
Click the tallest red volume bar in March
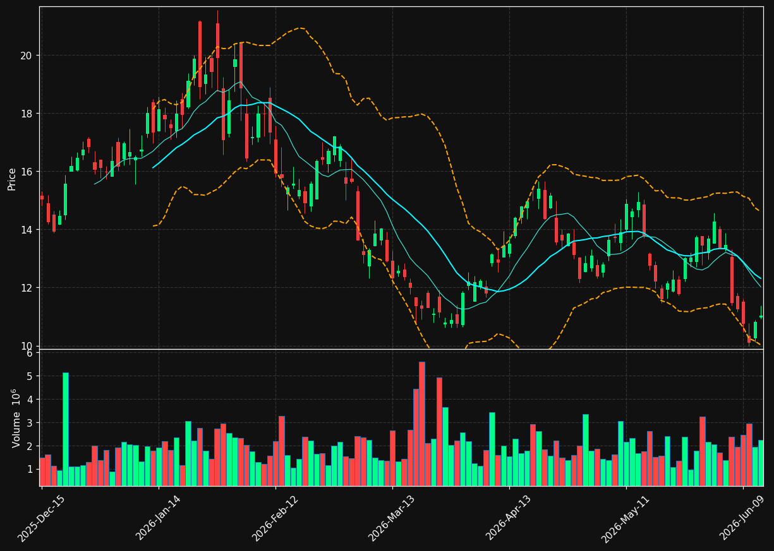pyautogui.click(x=421, y=424)
